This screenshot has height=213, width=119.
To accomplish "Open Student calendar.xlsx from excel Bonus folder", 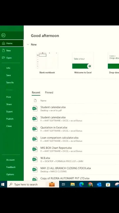I will point(75,119).
